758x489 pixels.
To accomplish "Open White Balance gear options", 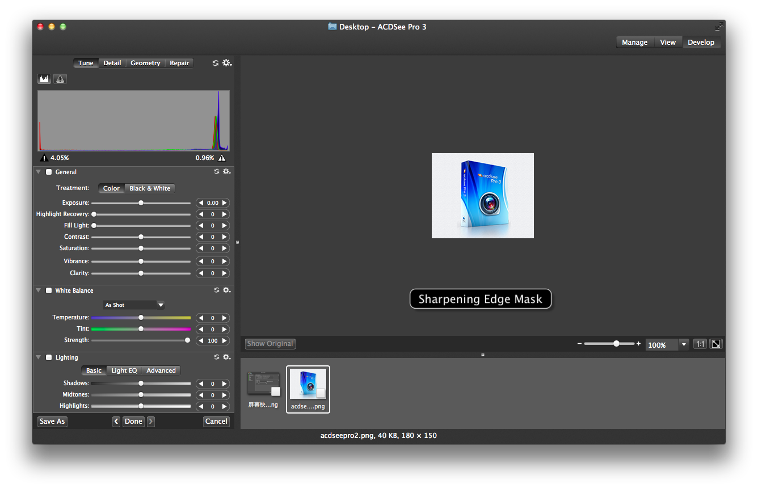I will [x=227, y=290].
